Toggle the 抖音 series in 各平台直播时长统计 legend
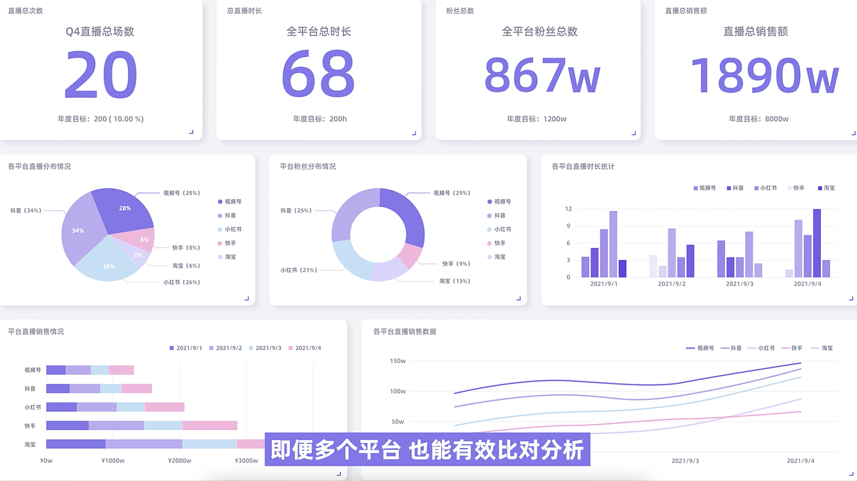 coord(732,188)
